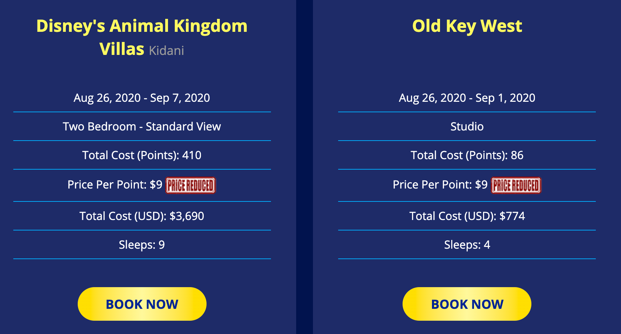Click Price Per Point text on Old Key West card

tap(440, 185)
